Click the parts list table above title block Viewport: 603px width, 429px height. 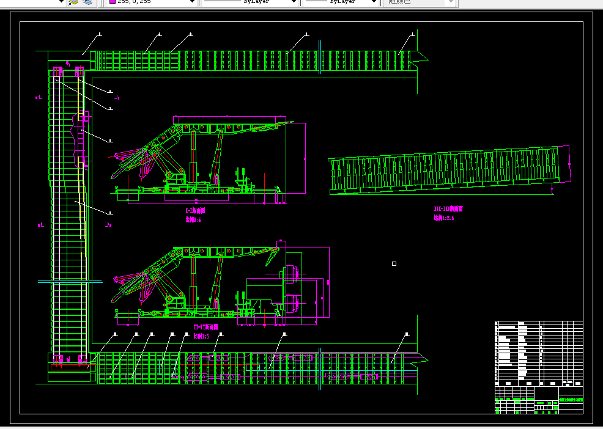tap(539, 354)
